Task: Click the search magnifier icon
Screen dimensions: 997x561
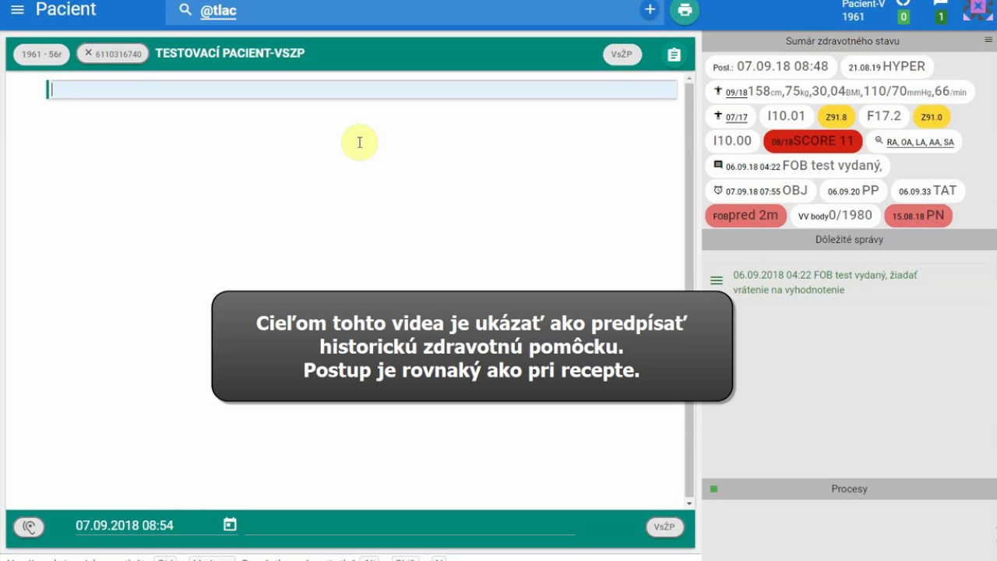Action: click(185, 10)
